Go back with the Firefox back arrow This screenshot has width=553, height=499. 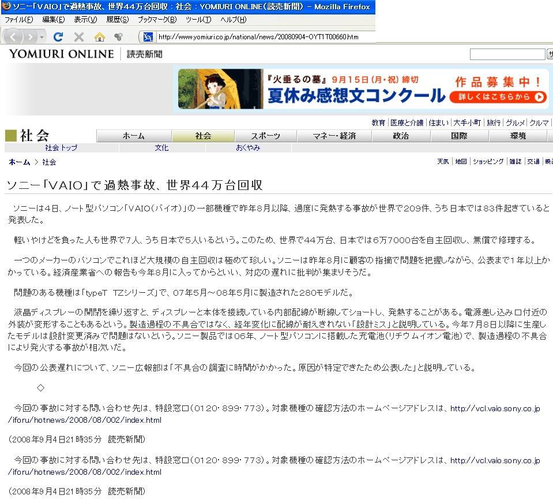coord(13,36)
